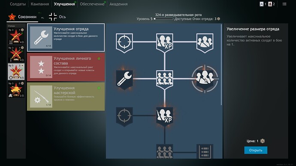Image resolution: width=296 pixels, height=166 pixels.
Task: Click the squad points gear icon
Action: [x=219, y=19]
